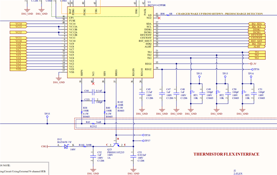Screen dimensions: 277x175
Task: Click the TP36 test point on REG2 net
Action: click(252, 69)
